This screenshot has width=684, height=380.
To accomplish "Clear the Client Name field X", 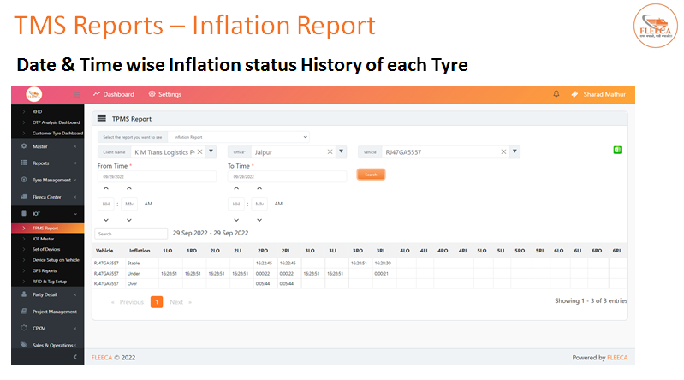I will tap(199, 151).
